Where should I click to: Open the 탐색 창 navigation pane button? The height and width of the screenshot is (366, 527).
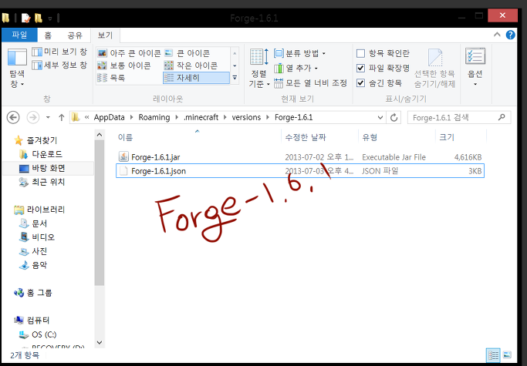[17, 68]
